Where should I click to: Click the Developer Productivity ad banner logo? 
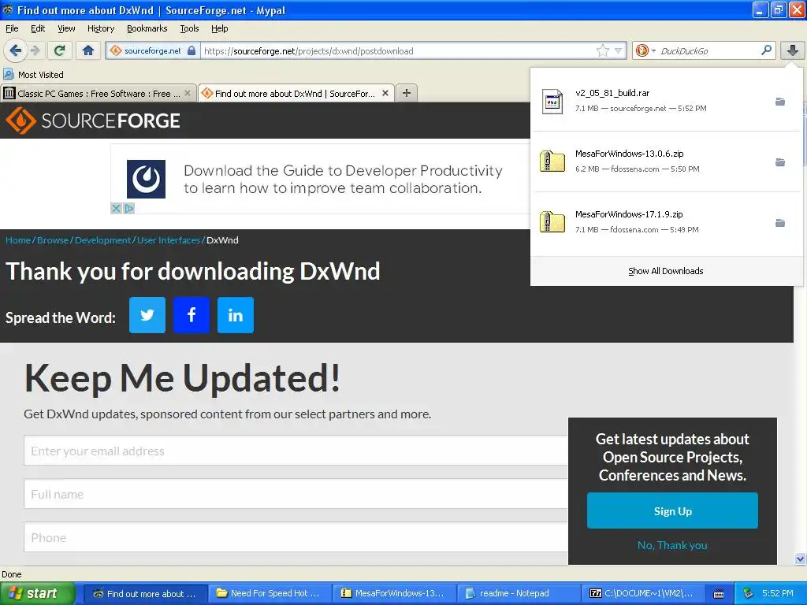coord(146,179)
